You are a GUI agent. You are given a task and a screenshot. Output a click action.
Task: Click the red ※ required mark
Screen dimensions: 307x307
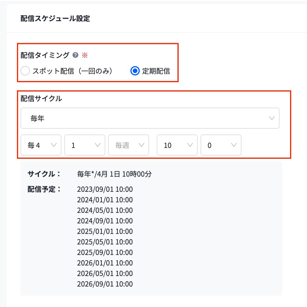84,55
